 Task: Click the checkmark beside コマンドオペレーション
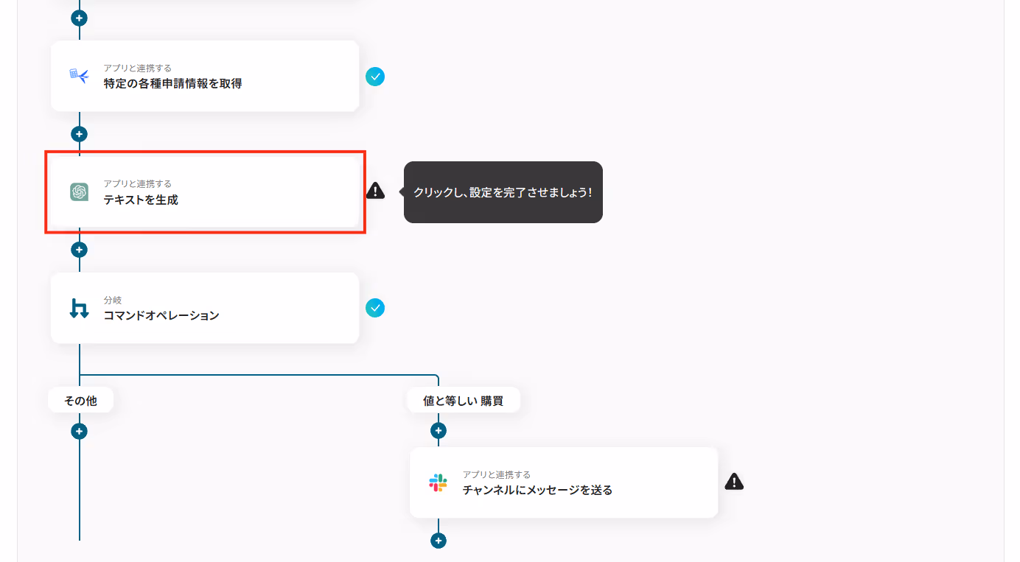click(375, 308)
